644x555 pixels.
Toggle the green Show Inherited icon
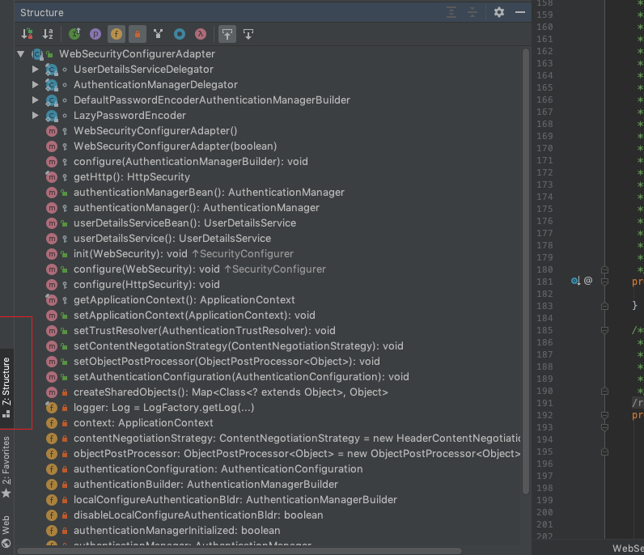(74, 34)
